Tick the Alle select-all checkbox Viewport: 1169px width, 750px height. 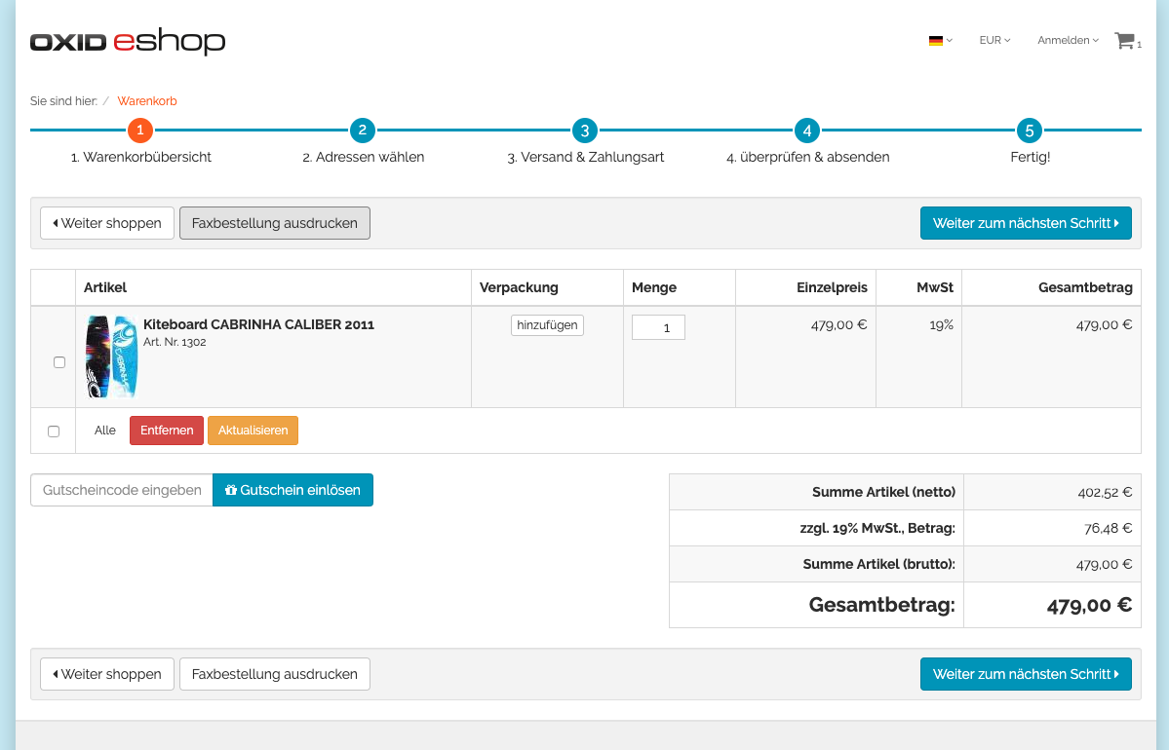pyautogui.click(x=54, y=431)
